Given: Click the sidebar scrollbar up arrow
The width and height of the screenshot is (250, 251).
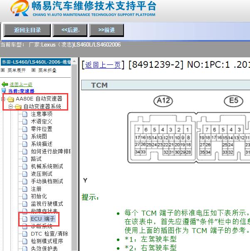Looking at the screenshot, I should [74, 61].
